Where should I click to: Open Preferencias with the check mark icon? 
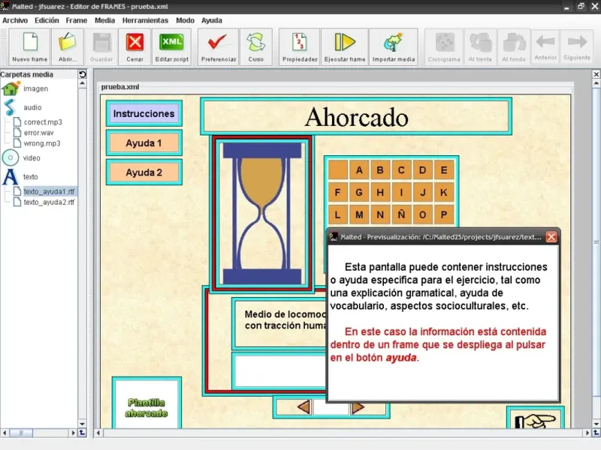click(x=219, y=47)
